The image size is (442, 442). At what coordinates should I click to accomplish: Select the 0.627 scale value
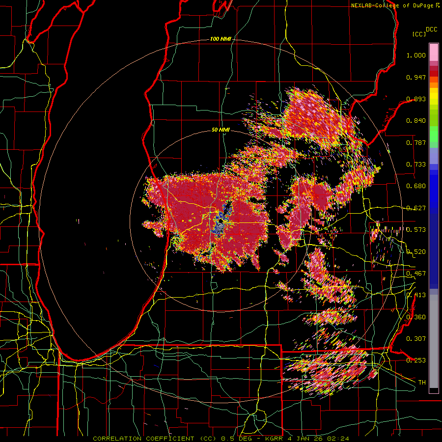pyautogui.click(x=416, y=208)
